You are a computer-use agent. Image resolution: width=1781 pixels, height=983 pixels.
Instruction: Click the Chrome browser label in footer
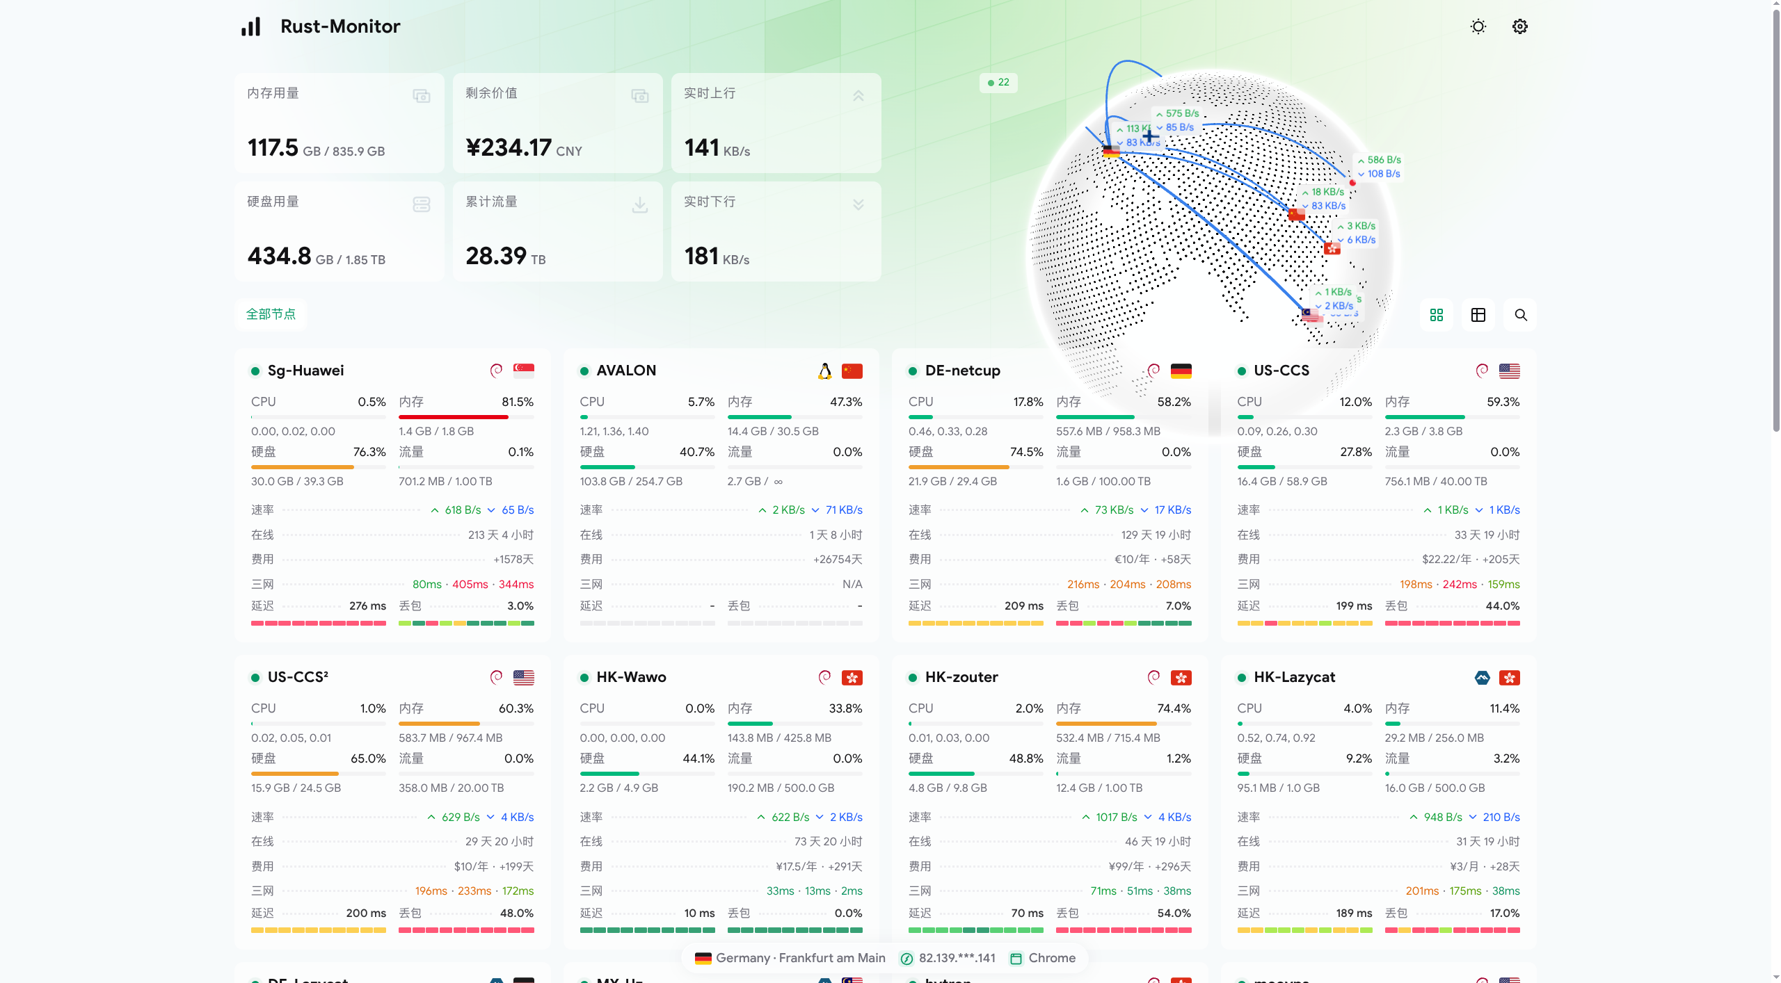pyautogui.click(x=1052, y=958)
